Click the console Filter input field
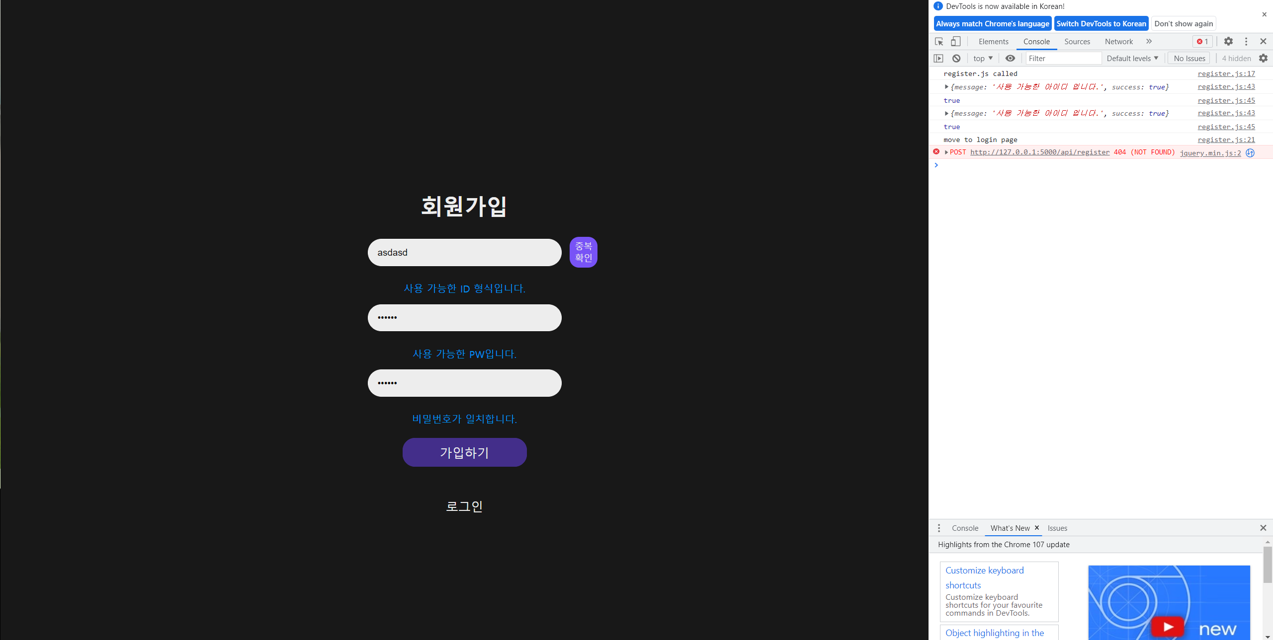The image size is (1273, 640). point(1063,58)
